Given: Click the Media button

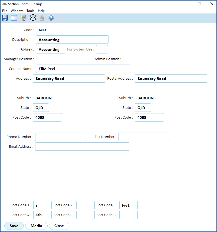Looking at the screenshot, I should pos(36,226).
